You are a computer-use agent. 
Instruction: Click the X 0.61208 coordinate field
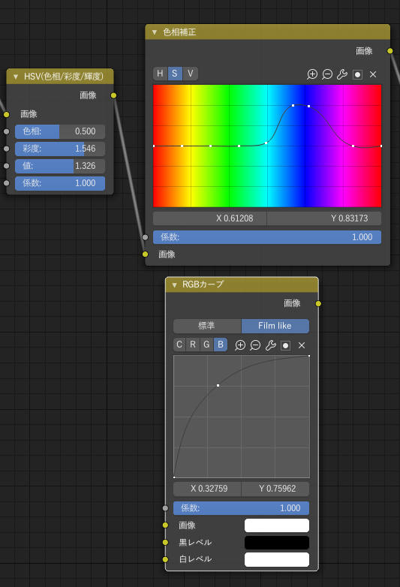209,218
